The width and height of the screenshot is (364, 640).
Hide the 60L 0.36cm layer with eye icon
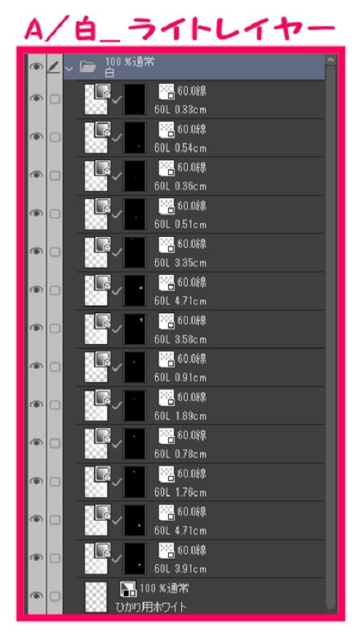coord(36,175)
